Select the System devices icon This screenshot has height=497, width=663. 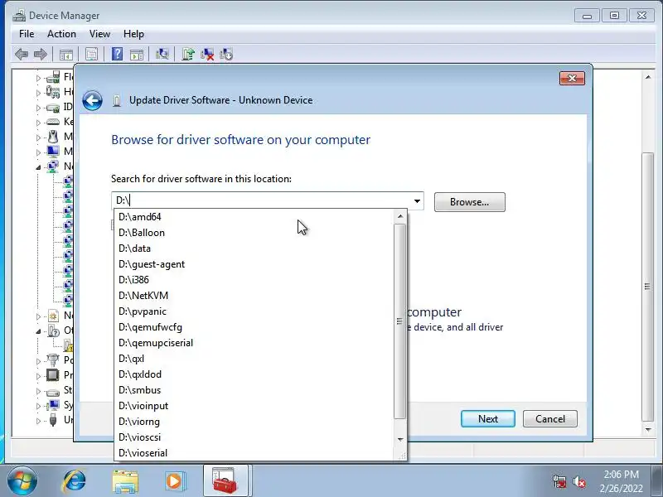[53, 405]
